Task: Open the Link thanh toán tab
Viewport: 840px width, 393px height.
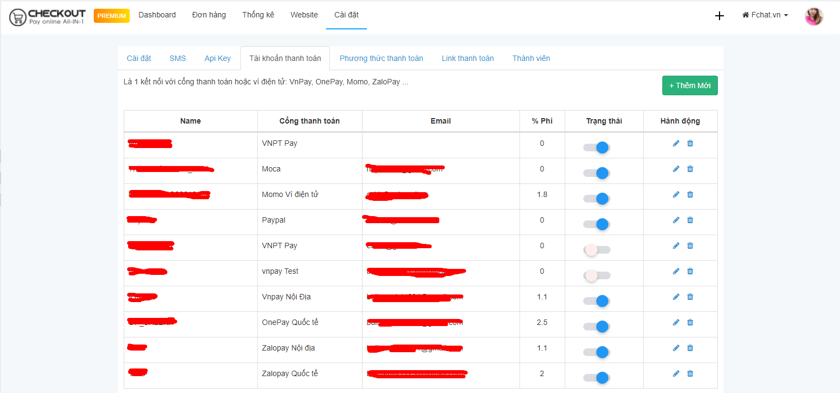Action: 468,58
